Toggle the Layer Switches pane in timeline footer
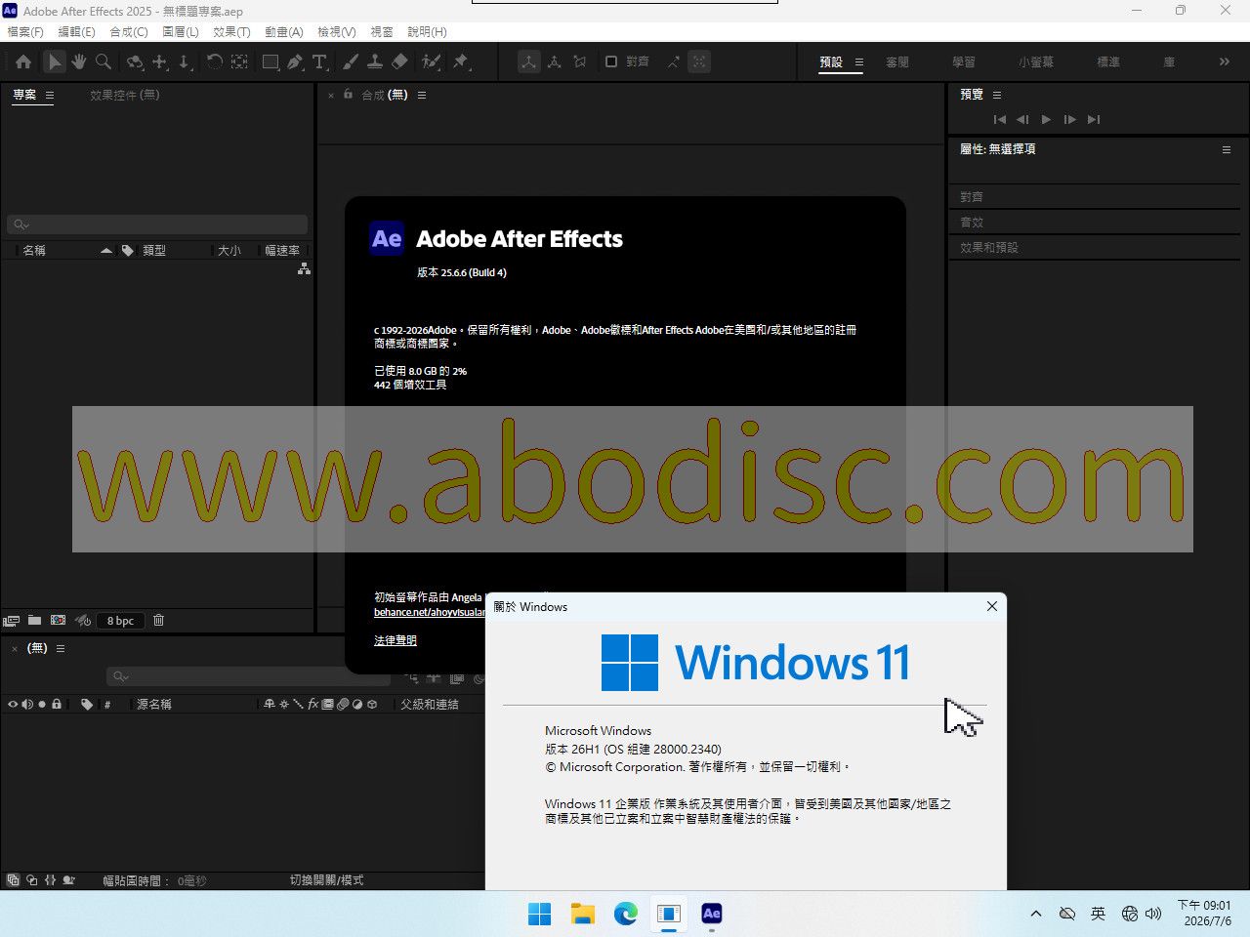This screenshot has height=937, width=1250. tap(13, 880)
